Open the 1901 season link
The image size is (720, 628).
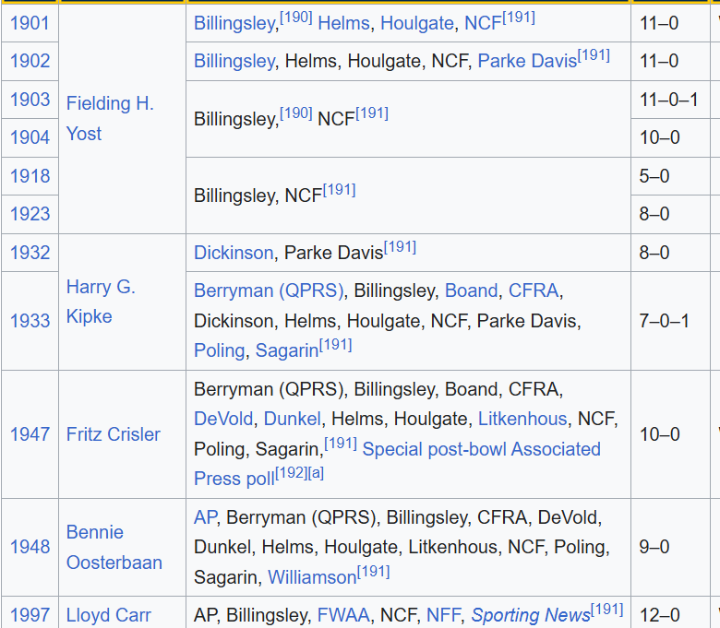click(30, 23)
